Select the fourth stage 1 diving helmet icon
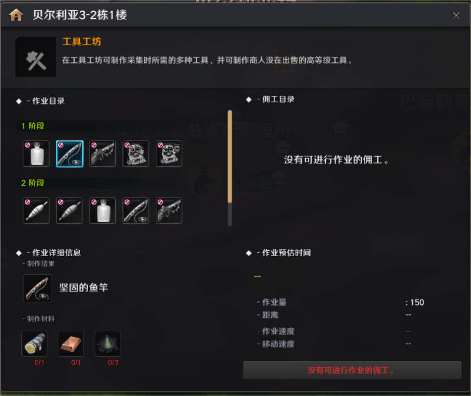 pyautogui.click(x=136, y=153)
